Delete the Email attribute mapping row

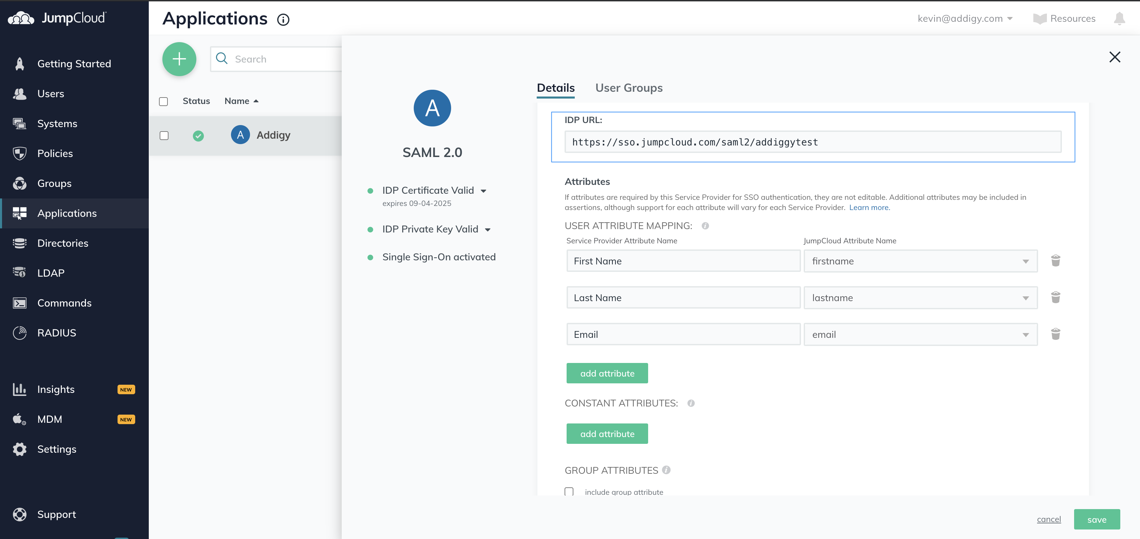click(1056, 334)
